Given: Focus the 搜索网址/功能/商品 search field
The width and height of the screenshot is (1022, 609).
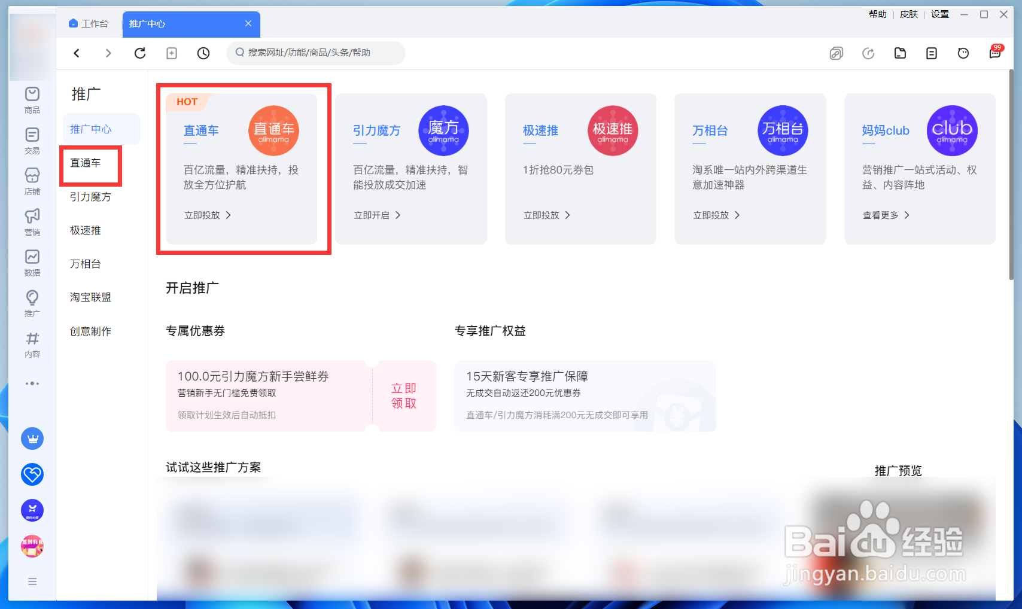Looking at the screenshot, I should (x=316, y=53).
